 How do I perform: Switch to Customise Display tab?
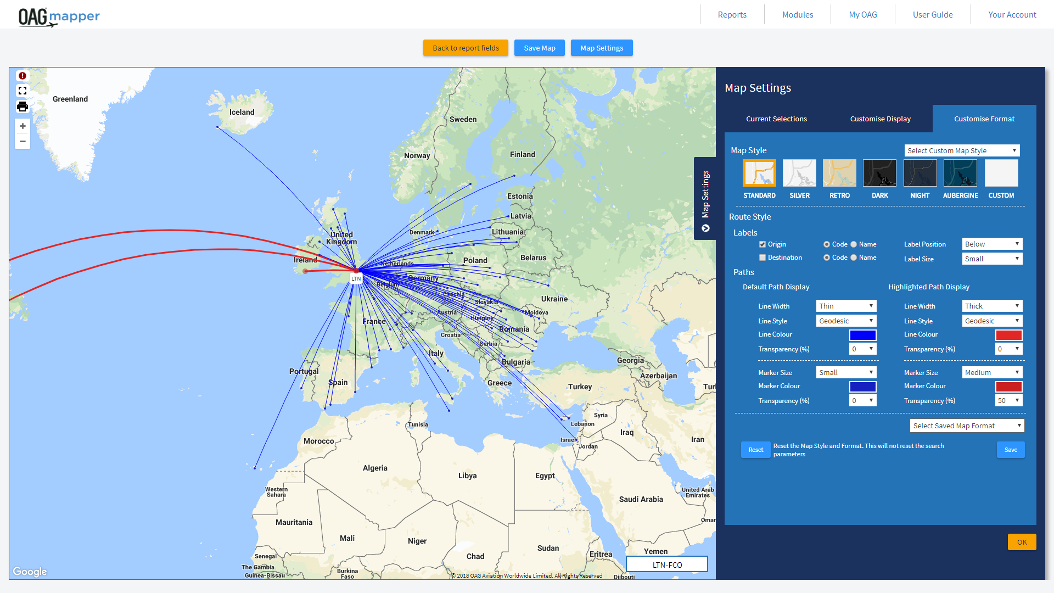(x=880, y=119)
